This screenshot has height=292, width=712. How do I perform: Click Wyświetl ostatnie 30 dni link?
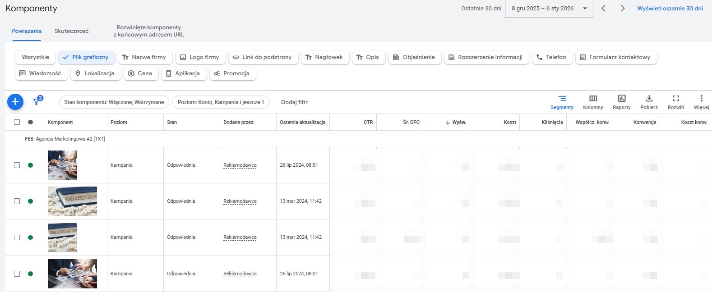pyautogui.click(x=670, y=8)
